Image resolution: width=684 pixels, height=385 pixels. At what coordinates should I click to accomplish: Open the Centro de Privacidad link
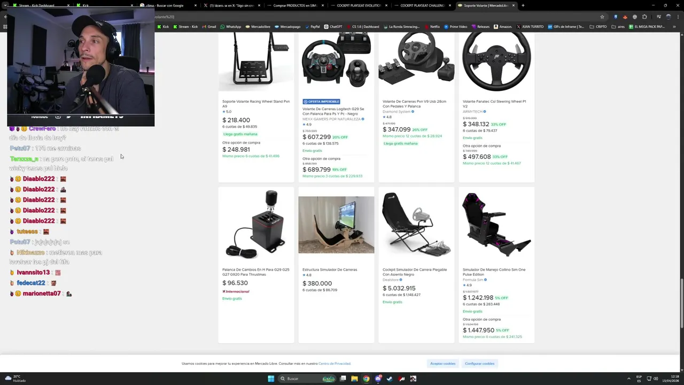pos(335,364)
